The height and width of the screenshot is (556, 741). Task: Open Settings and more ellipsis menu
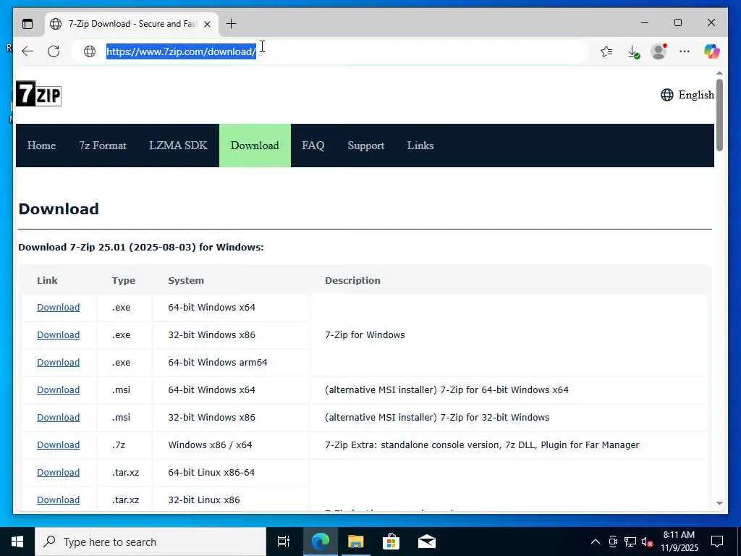[685, 51]
